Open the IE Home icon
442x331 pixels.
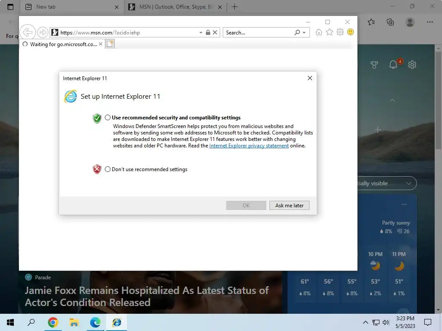319,32
